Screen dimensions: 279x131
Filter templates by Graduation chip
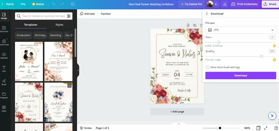point(23,35)
